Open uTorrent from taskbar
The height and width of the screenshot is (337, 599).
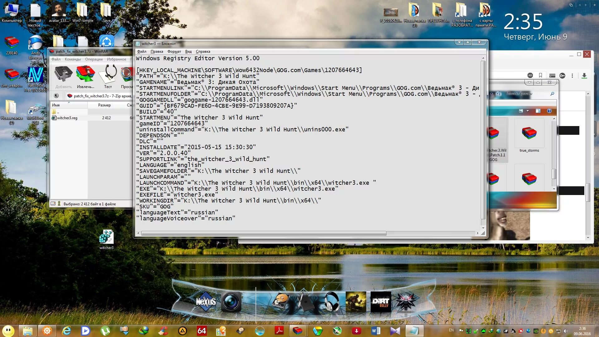[x=105, y=331]
